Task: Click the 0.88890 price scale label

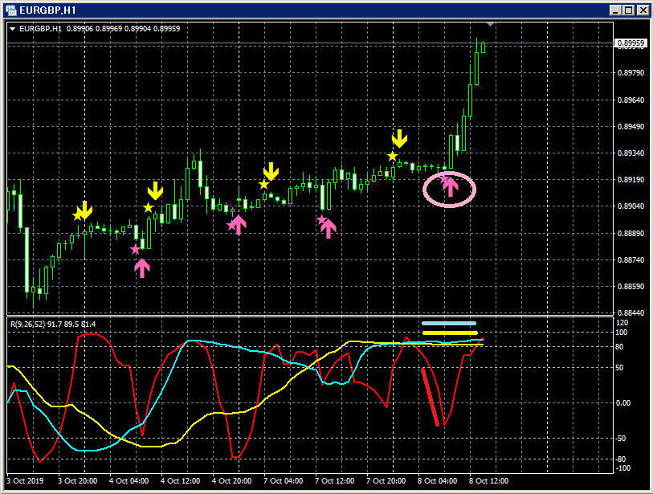Action: [x=631, y=233]
